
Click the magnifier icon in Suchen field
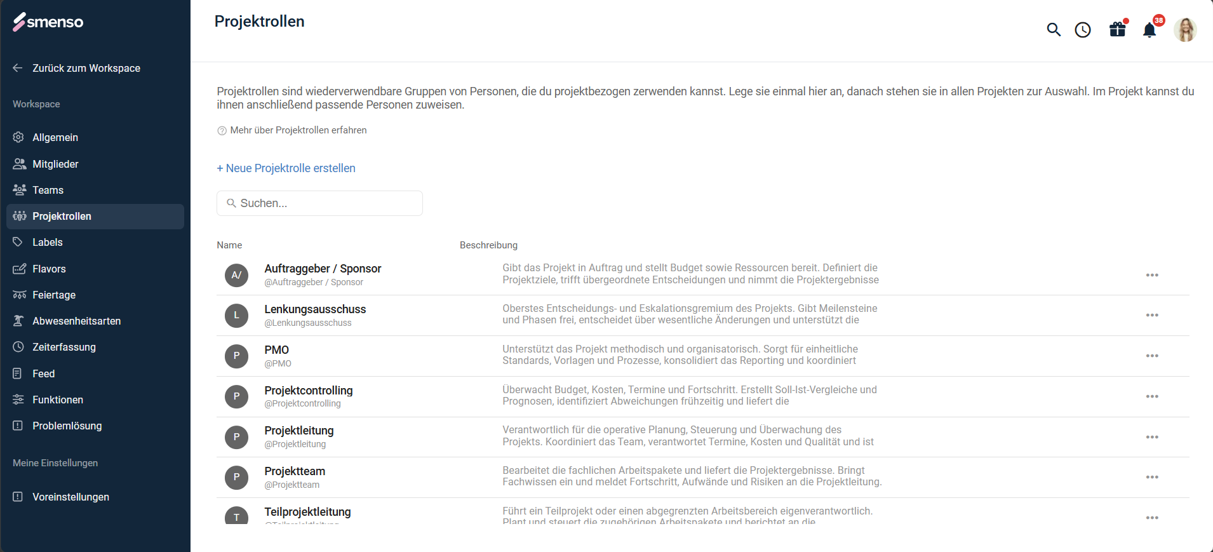(231, 203)
